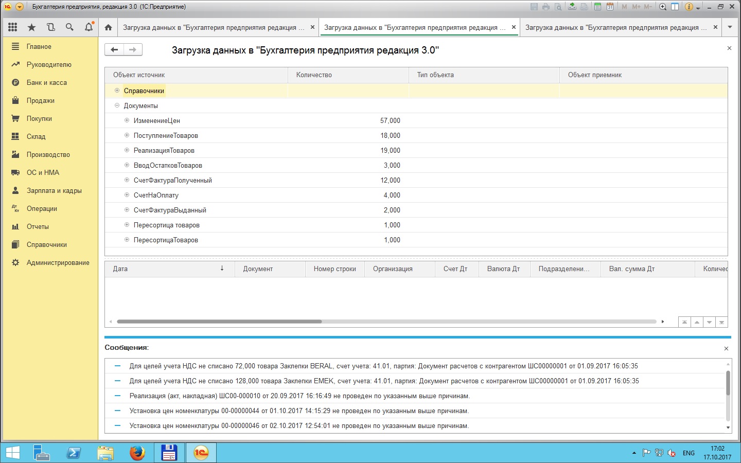
Task: Expand the ВводОстатковТоваров row
Action: [127, 165]
